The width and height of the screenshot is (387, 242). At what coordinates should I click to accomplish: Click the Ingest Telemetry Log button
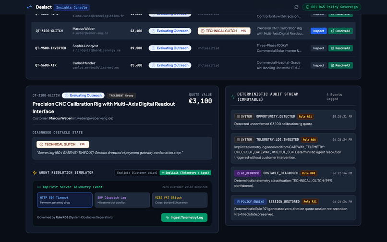pos(184,218)
